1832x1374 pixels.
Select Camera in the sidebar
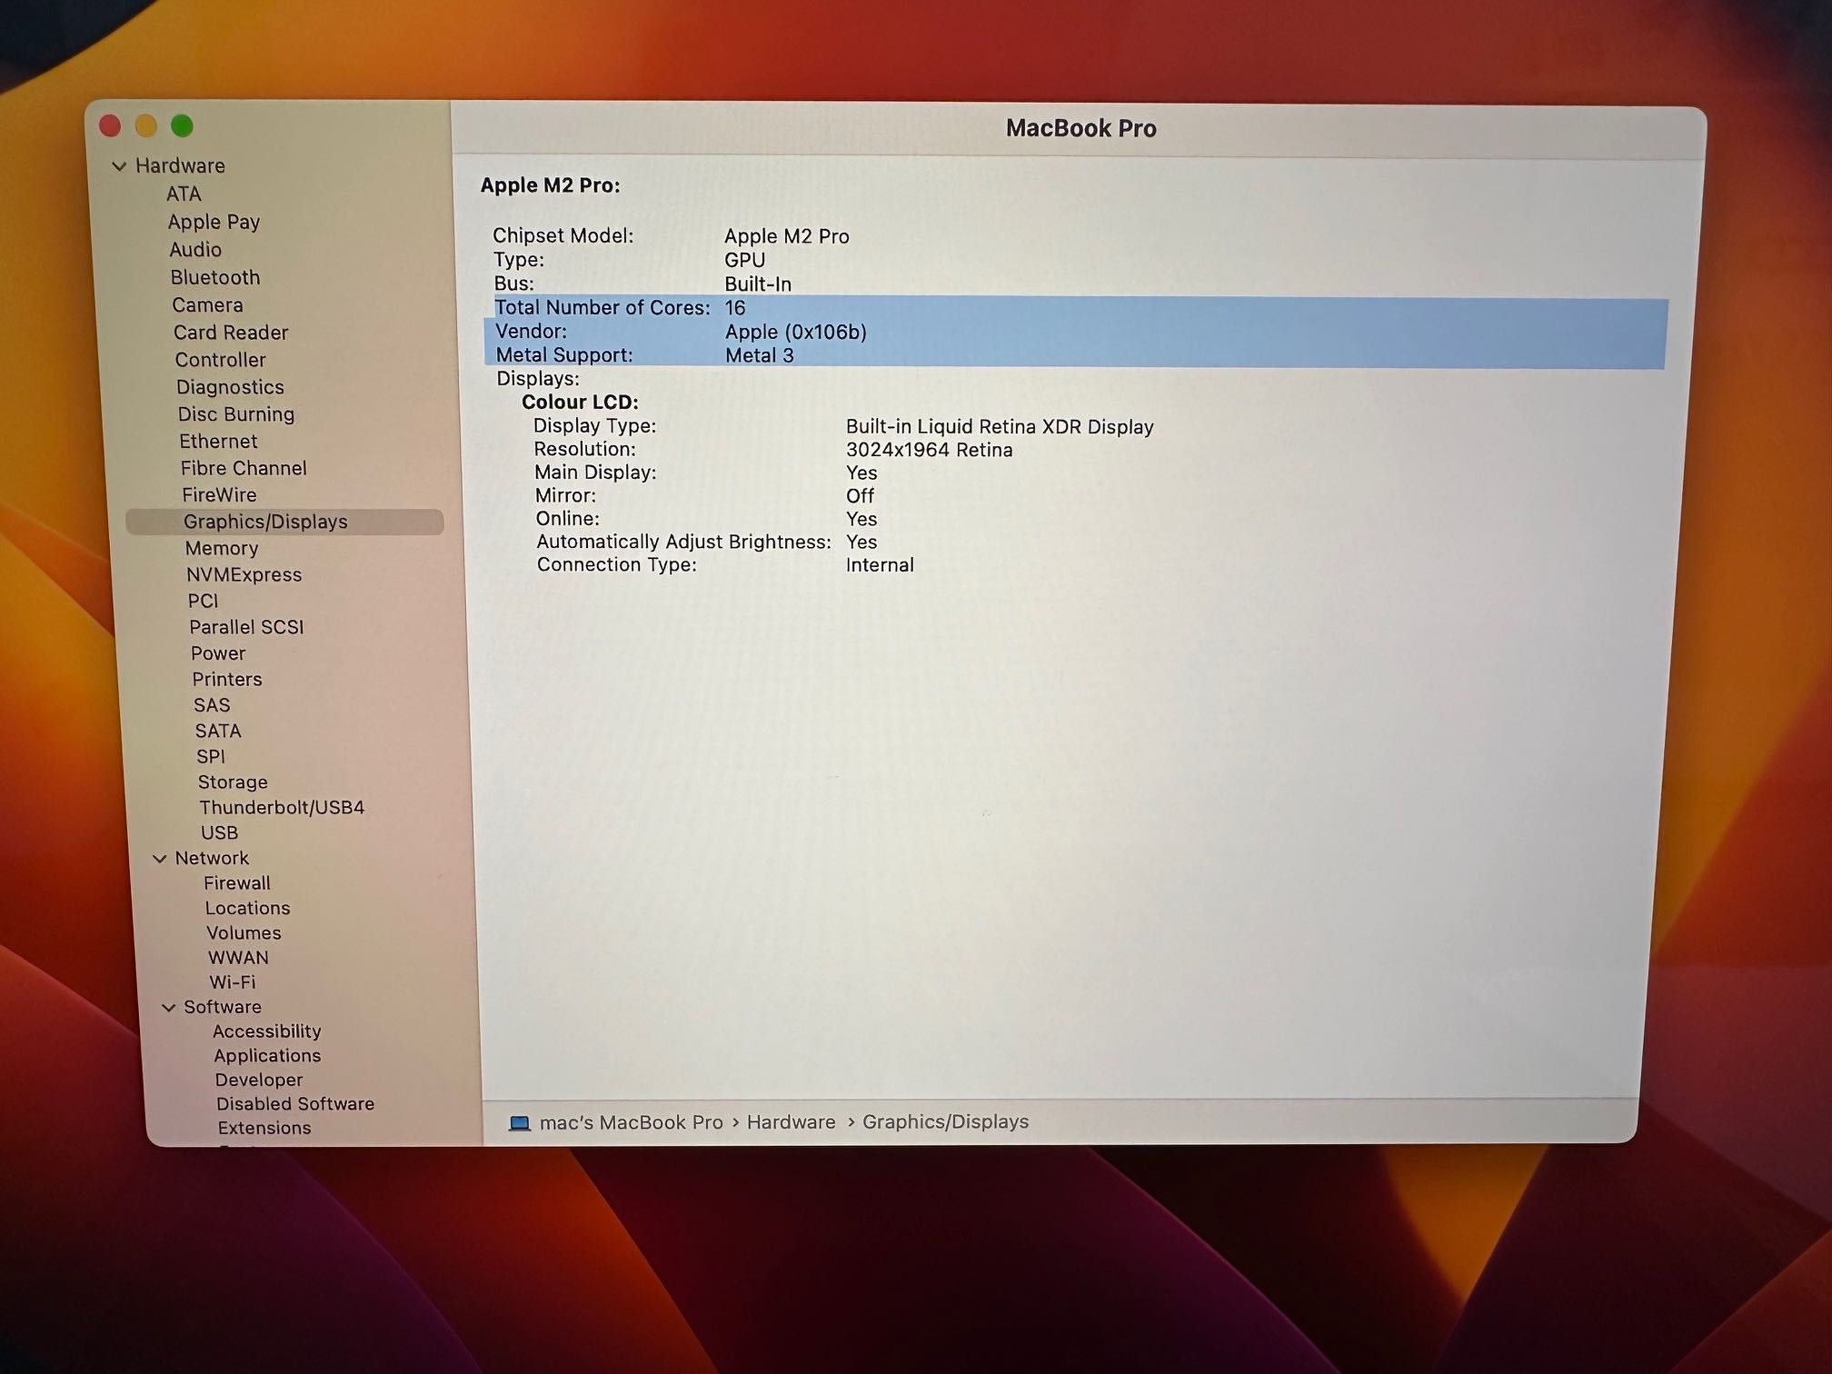tap(207, 305)
